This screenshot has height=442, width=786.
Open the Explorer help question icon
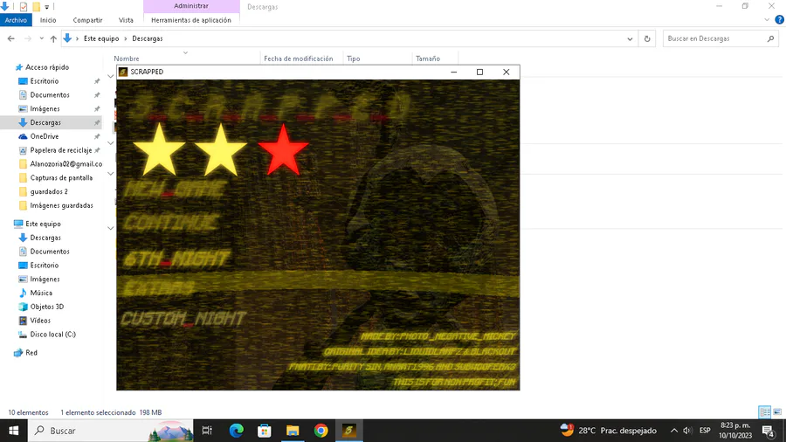780,20
